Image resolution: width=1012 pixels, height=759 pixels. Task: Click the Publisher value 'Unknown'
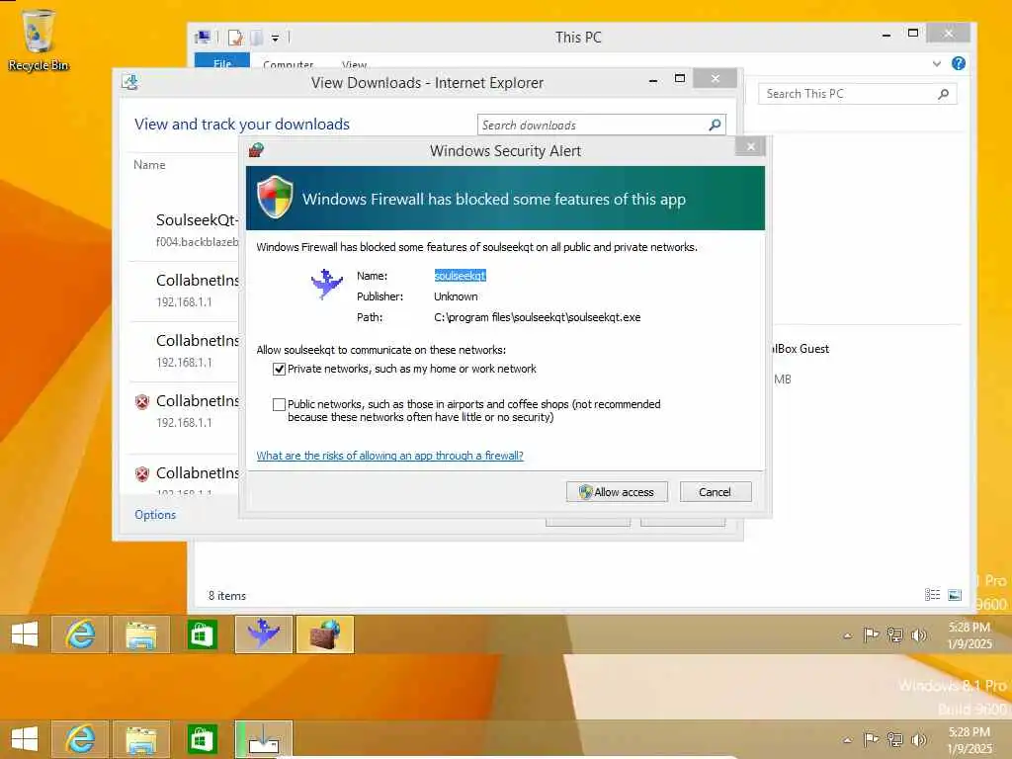pyautogui.click(x=456, y=296)
